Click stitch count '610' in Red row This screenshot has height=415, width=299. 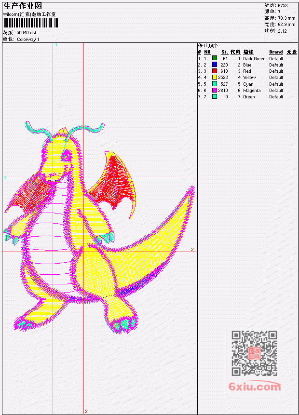[x=224, y=71]
